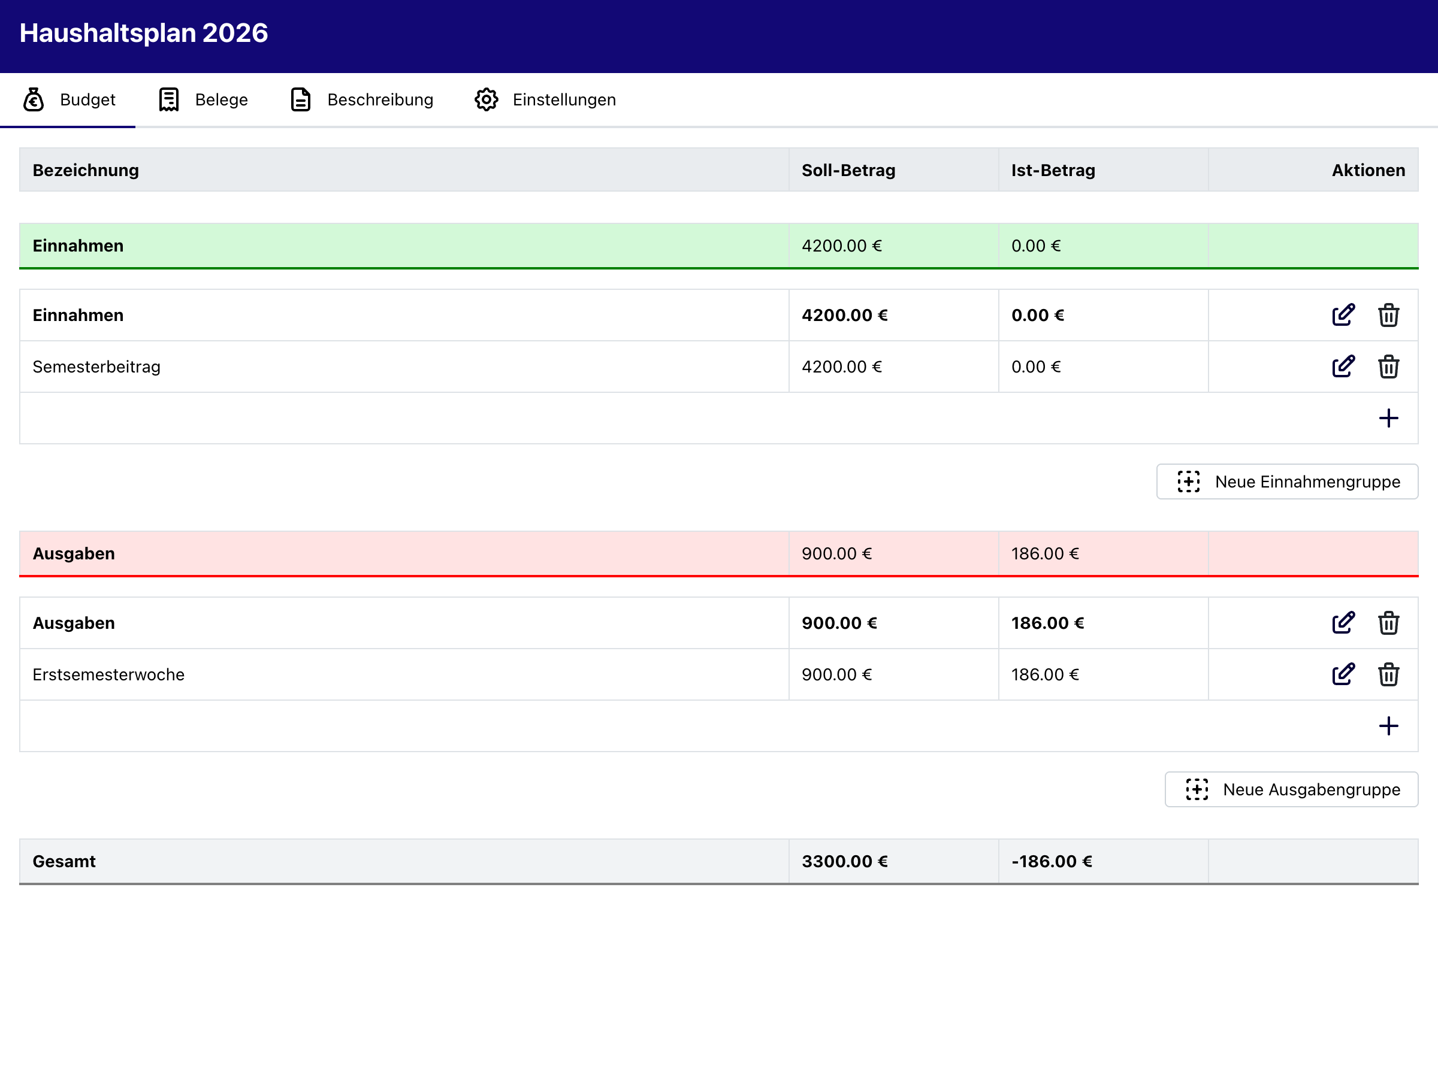
Task: Click Neue Ausgabengruppe button
Action: (x=1291, y=789)
